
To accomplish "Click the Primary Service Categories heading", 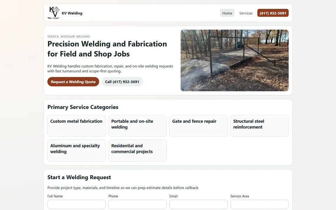I will coord(83,107).
